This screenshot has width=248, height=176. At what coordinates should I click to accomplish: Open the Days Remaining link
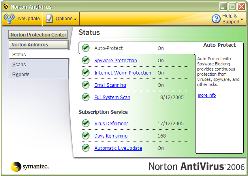[x=111, y=136]
